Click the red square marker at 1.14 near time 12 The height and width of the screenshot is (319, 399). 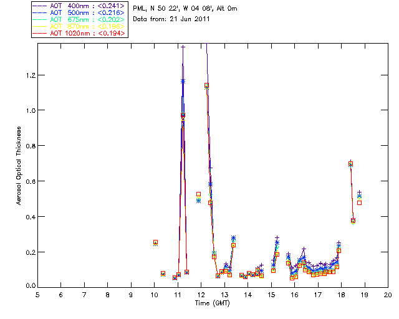click(206, 85)
